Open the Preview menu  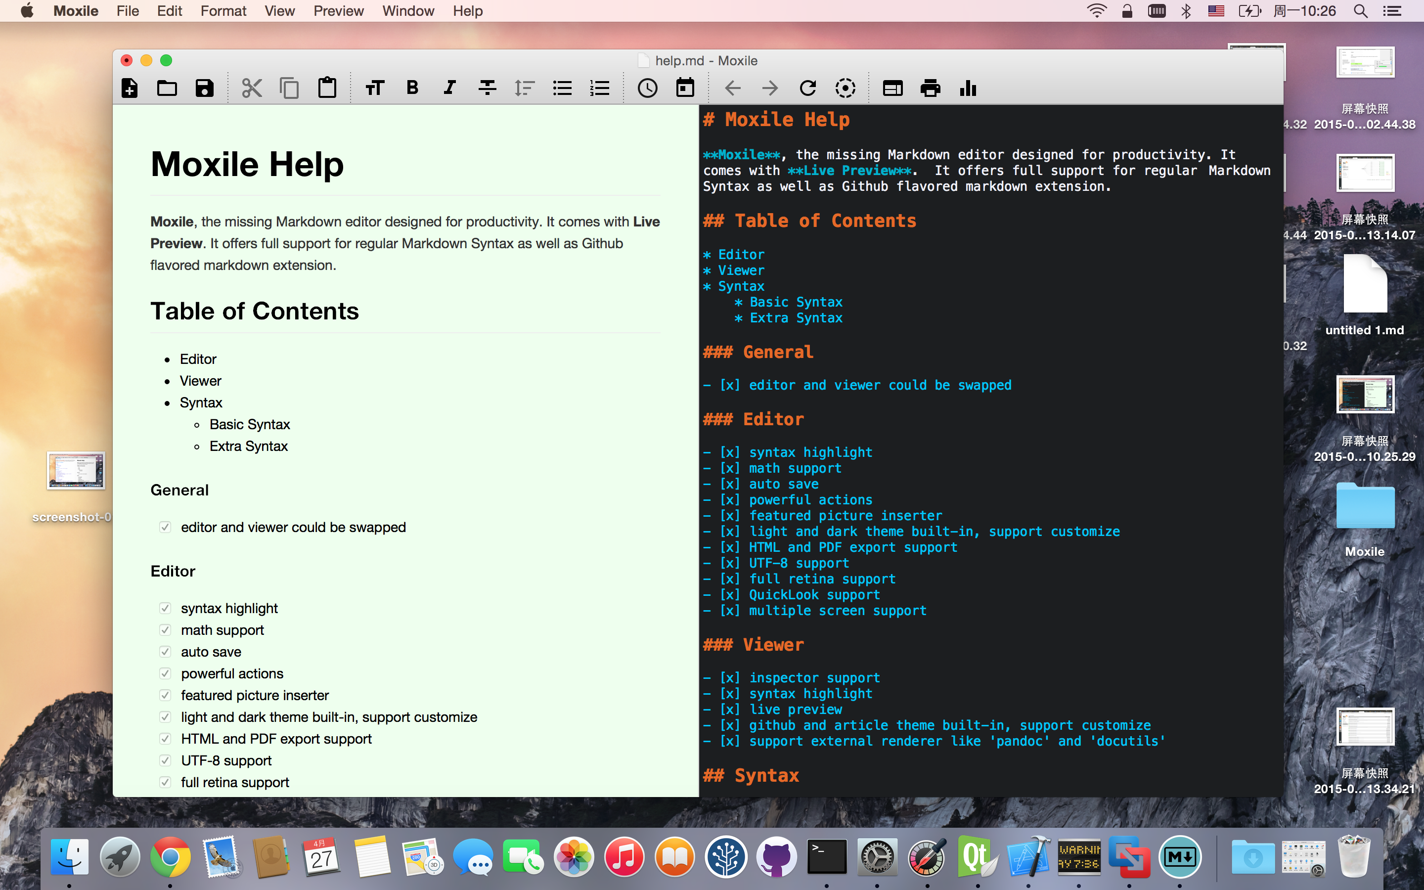(338, 10)
